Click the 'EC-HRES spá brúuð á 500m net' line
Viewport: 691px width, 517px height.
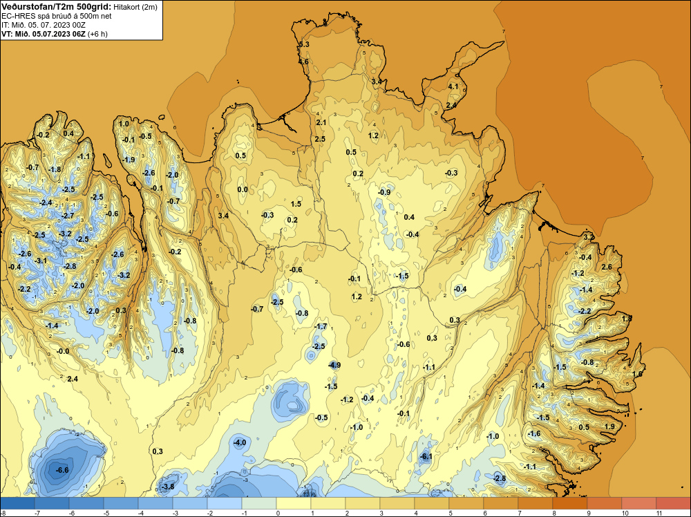pos(57,16)
